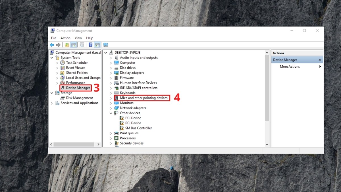Click the Keyboards icon
The height and width of the screenshot is (192, 341).
(116, 93)
